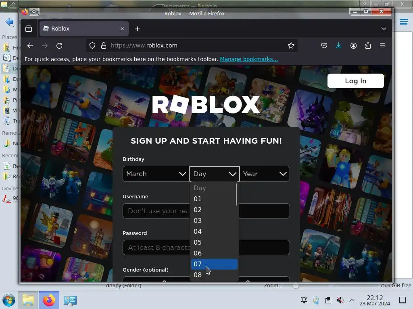Open a new tab with plus button
This screenshot has height=309, width=413.
pos(137,29)
